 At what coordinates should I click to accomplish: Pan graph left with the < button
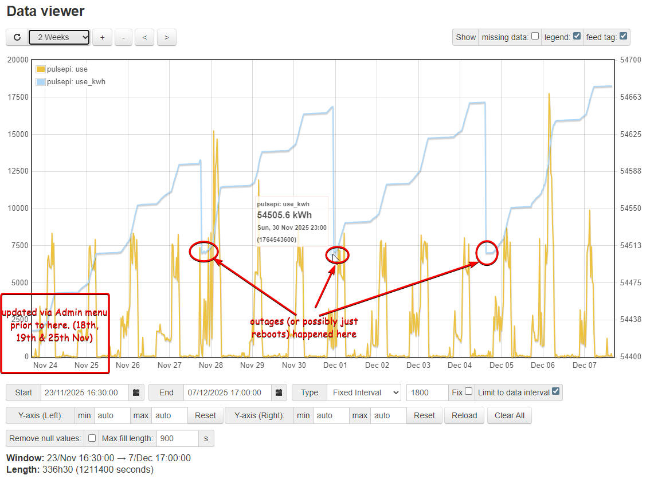144,37
